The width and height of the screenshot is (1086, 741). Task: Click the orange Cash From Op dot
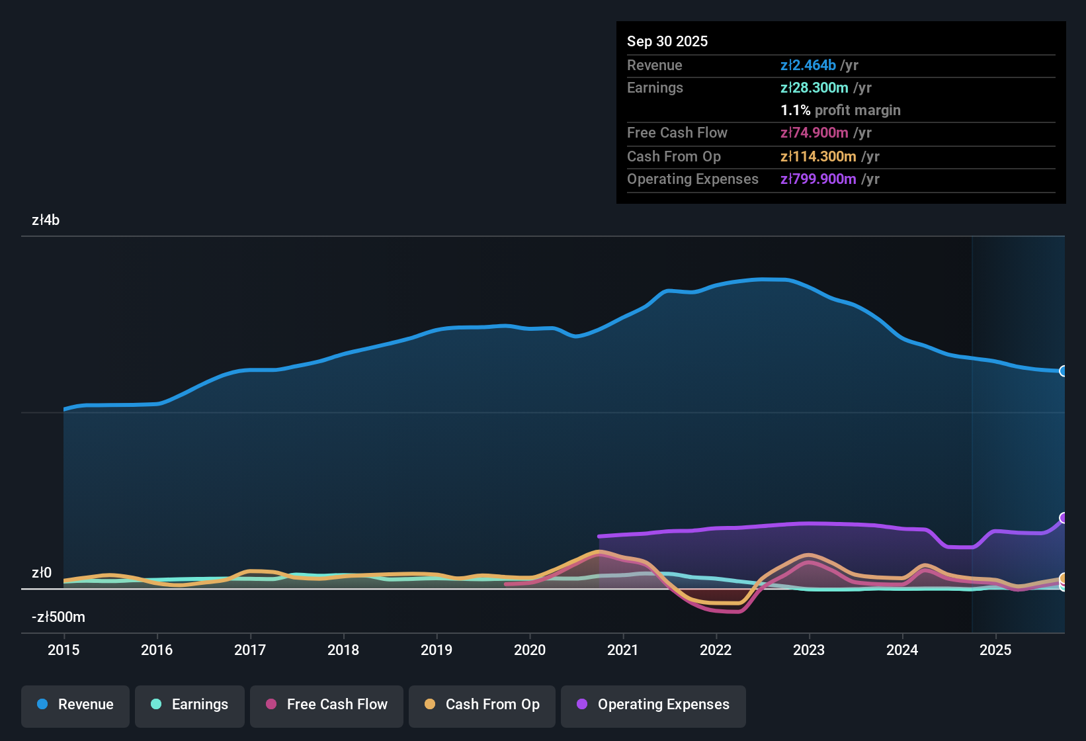[x=430, y=705]
